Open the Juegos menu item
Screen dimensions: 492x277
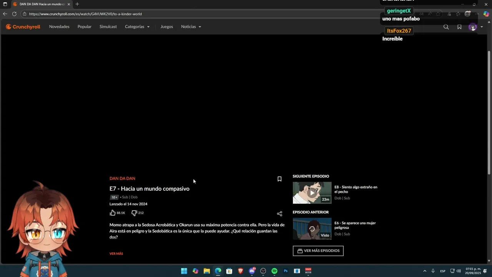(x=166, y=27)
